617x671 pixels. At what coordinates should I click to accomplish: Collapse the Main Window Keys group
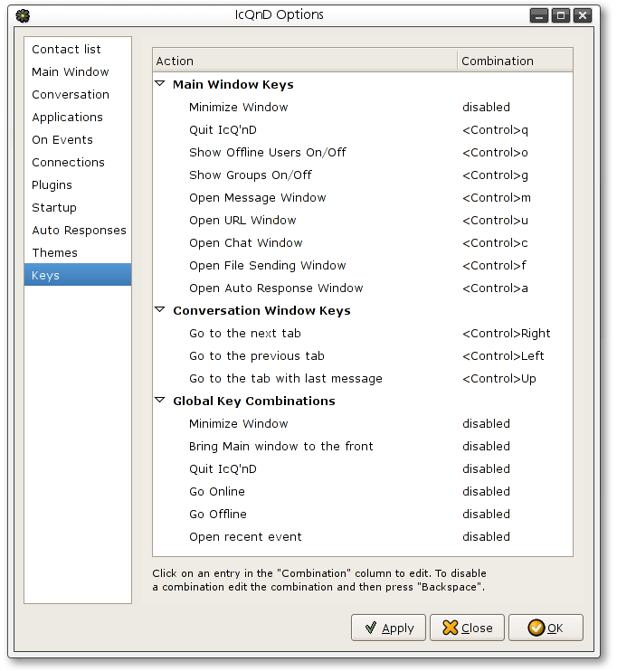pos(160,84)
